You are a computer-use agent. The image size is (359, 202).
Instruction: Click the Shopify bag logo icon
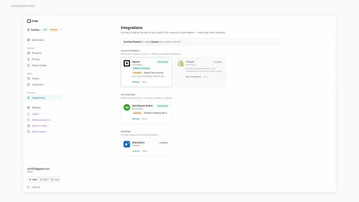(x=181, y=63)
